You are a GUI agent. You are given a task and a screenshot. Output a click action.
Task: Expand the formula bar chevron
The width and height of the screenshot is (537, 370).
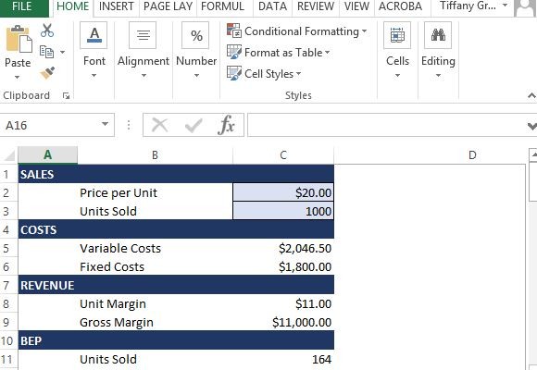click(x=531, y=126)
